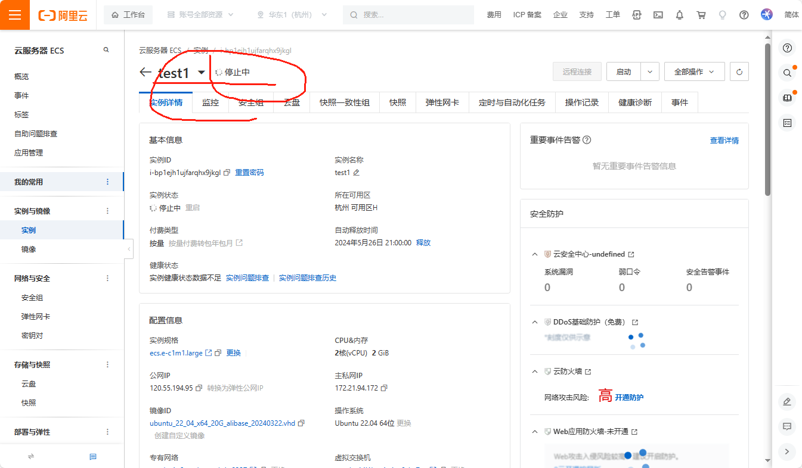Screen dimensions: 802x468
Task: Click the 工作台 workbench button
Action: [x=128, y=15]
